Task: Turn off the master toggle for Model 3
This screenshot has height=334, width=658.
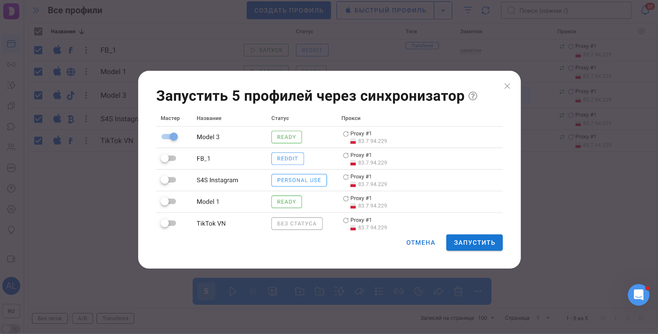Action: click(x=169, y=137)
